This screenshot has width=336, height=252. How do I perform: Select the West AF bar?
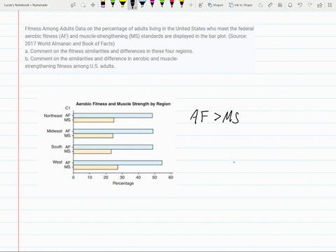(118, 162)
